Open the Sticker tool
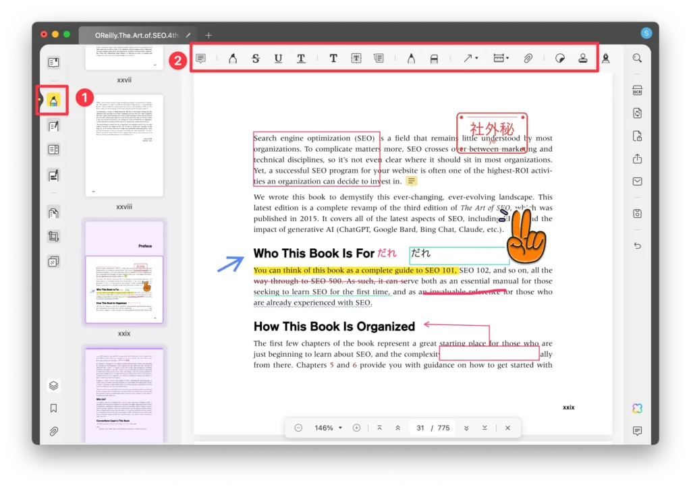Viewport: 691px width, 487px height. [559, 59]
